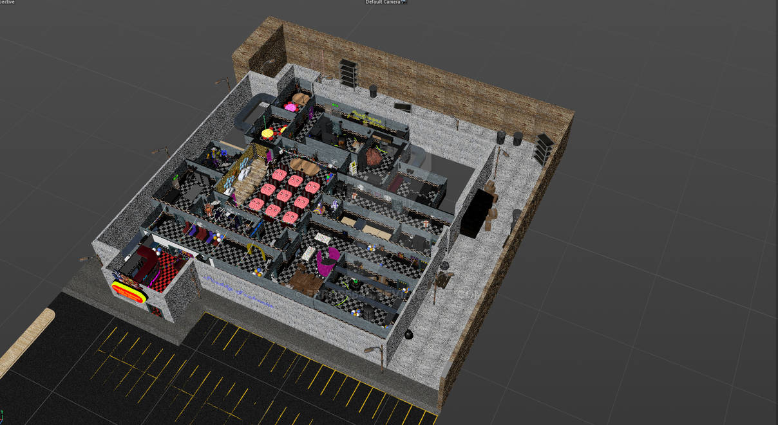
Task: Select the black sphere beside the lower outer wall
Action: pyautogui.click(x=408, y=334)
